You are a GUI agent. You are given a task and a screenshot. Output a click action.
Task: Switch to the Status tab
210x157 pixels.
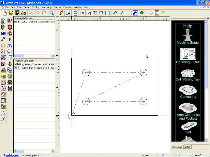pyautogui.click(x=187, y=147)
